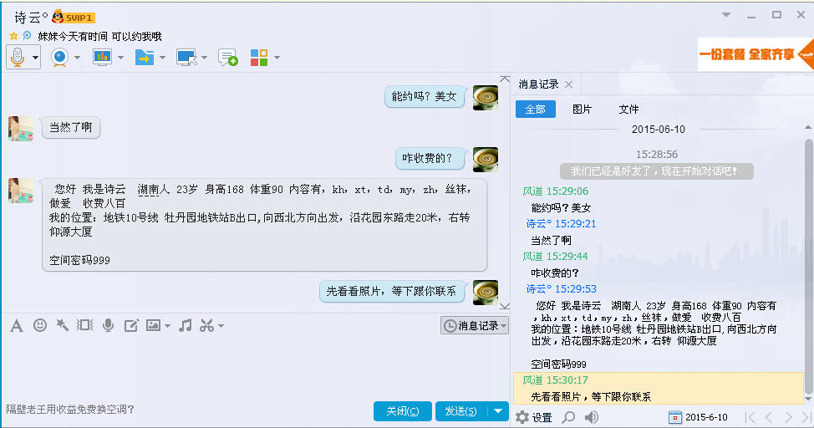Viewport: 814px width, 428px height.
Task: Insert a picture into the message
Action: [153, 325]
